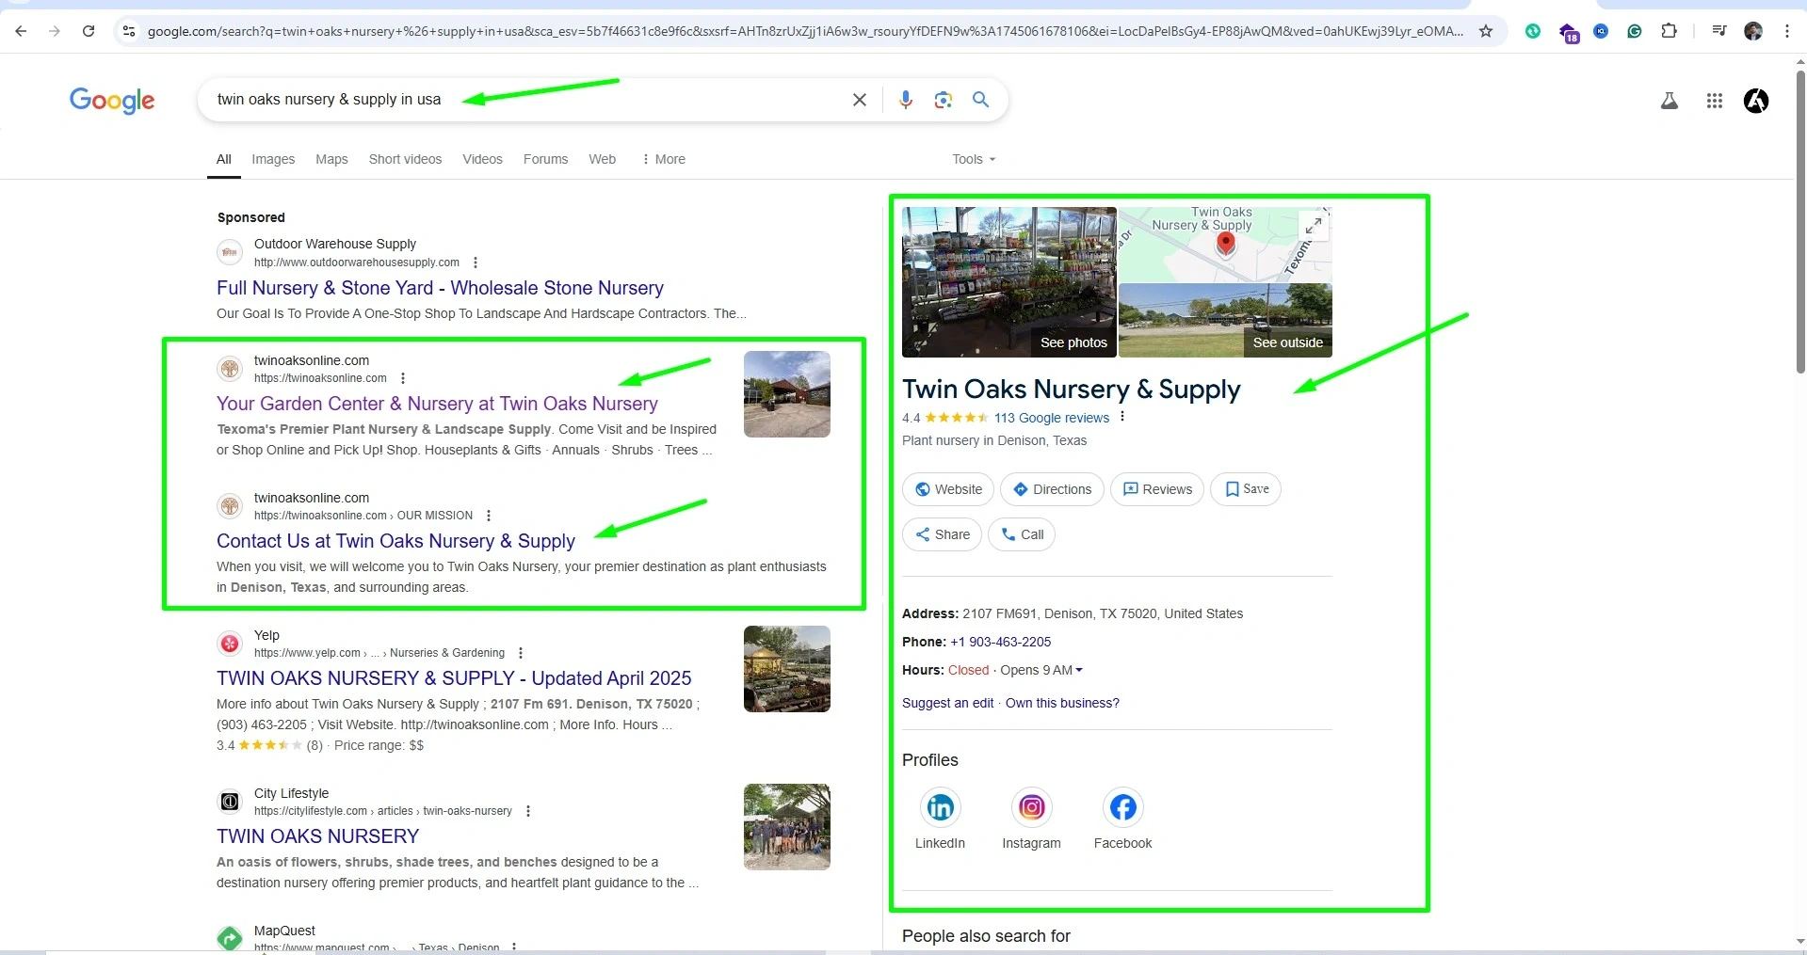Switch to the Short videos tab

[x=405, y=159]
